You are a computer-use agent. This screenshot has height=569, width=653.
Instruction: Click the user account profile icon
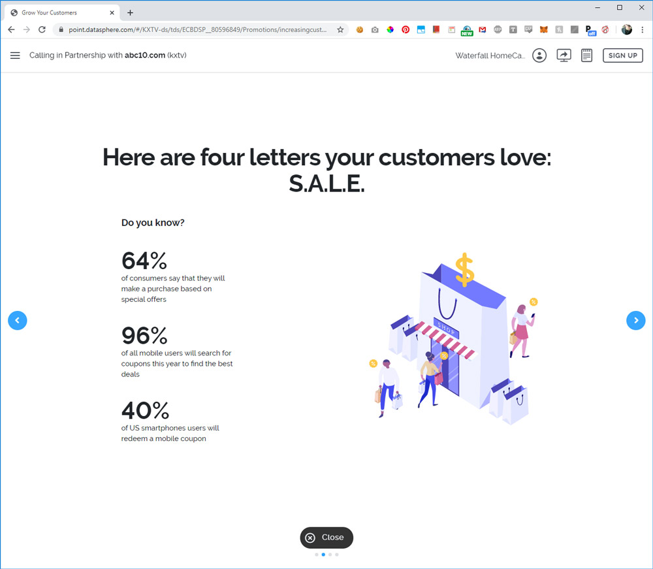(x=539, y=56)
